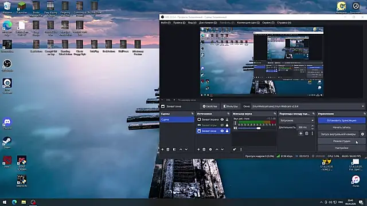Viewport: 367px width, 206px height.
Task: Hide the Захват окна source with eye
Action: (222, 131)
